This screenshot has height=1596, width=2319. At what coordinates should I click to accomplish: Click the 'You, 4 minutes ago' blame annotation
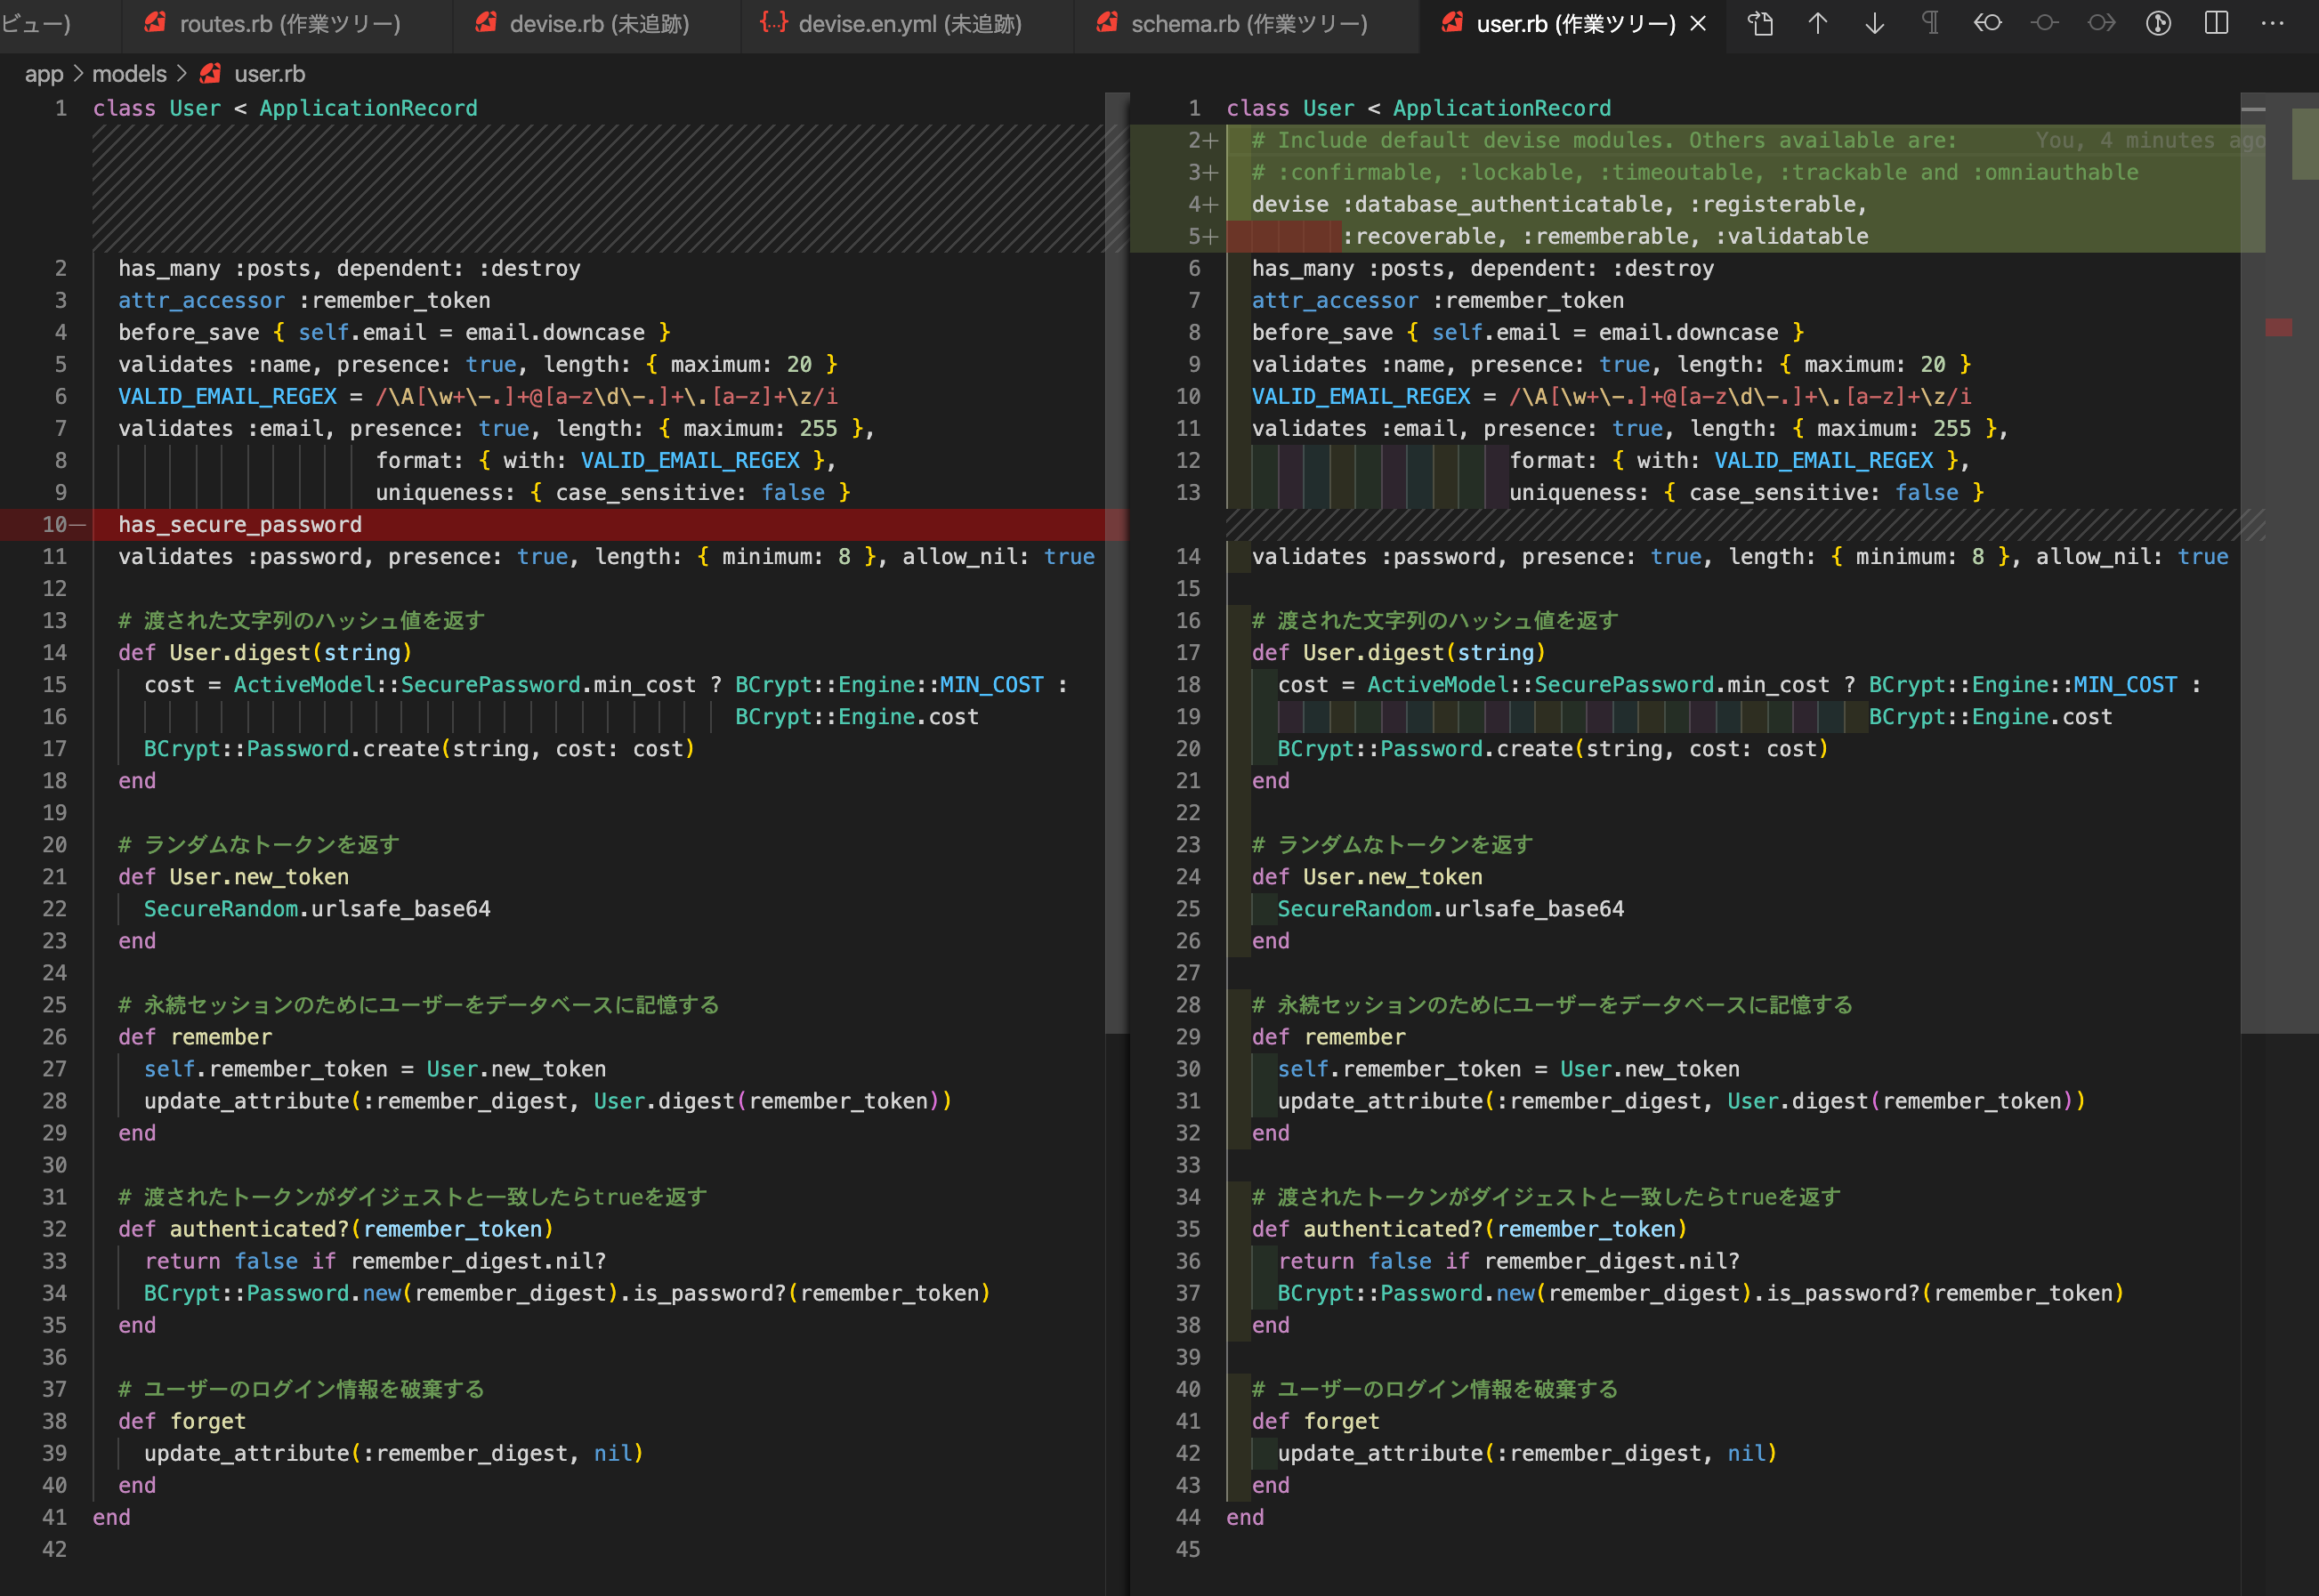point(2150,141)
